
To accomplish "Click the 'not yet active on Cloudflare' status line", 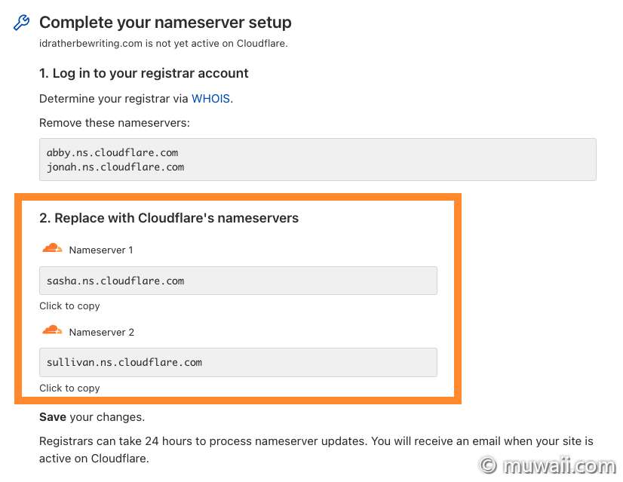I will [164, 43].
